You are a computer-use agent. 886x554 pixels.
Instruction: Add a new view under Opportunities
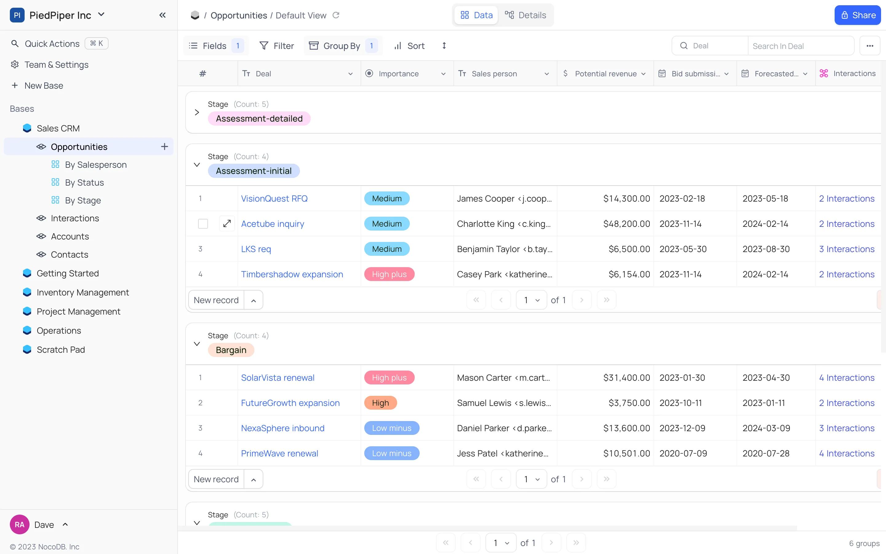(164, 146)
